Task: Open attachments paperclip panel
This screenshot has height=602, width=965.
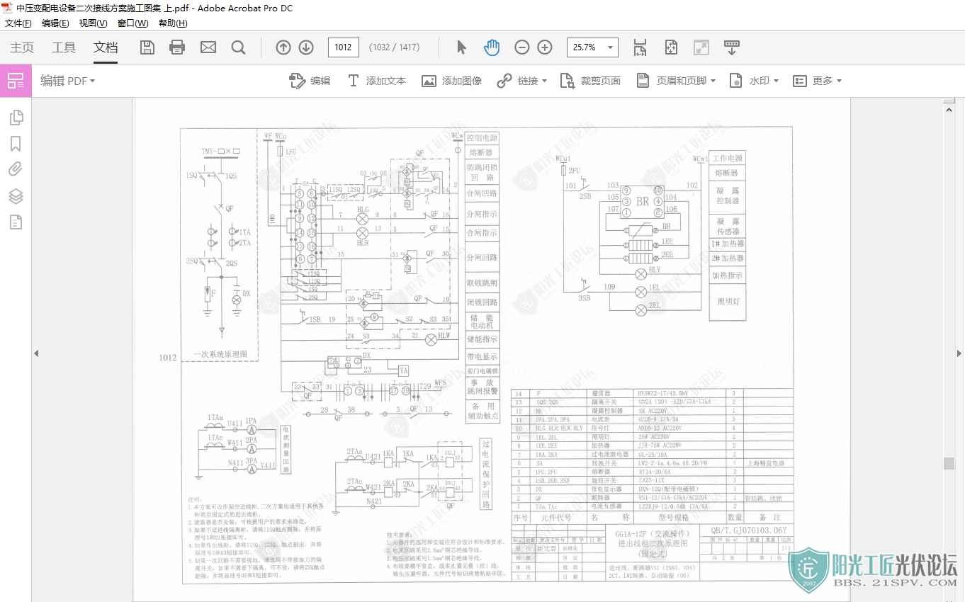Action: (x=16, y=169)
